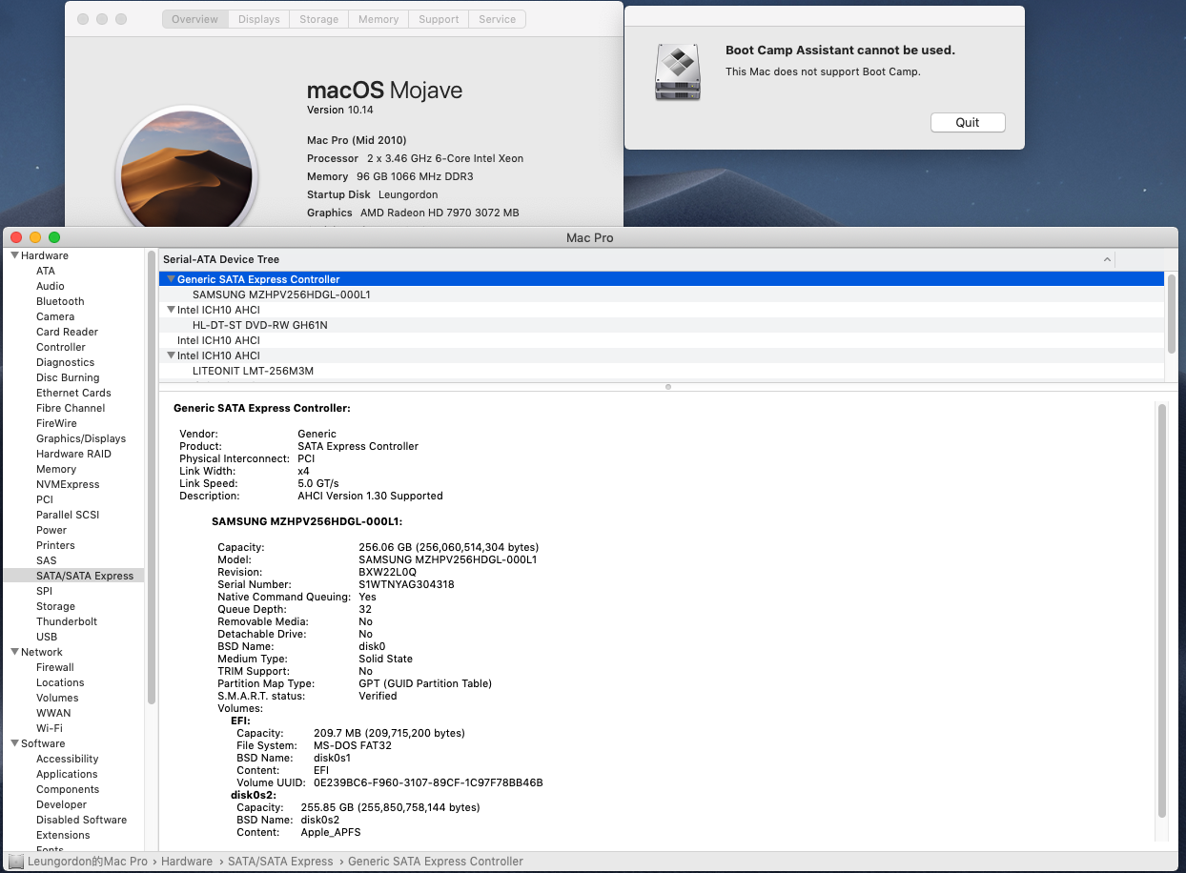Quit the Boot Camp Assistant dialog
Image resolution: width=1186 pixels, height=873 pixels.
point(968,122)
